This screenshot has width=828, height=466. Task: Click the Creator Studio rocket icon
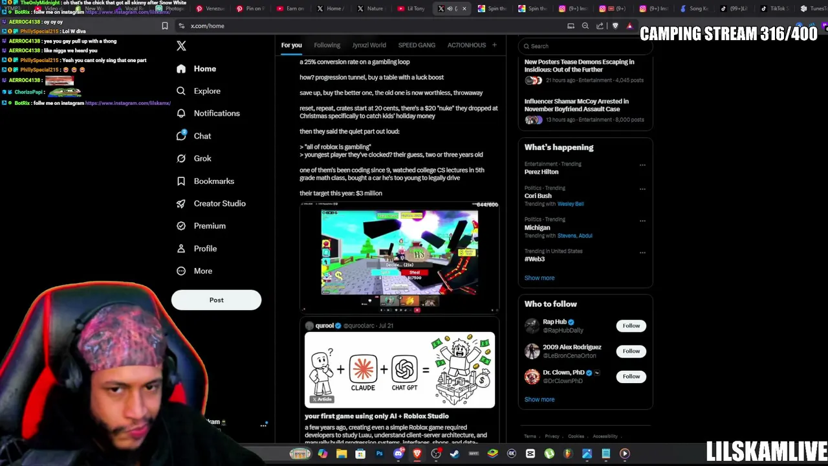(x=181, y=203)
